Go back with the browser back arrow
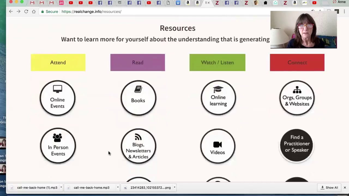Screen dimensions: 349x196 [11, 11]
